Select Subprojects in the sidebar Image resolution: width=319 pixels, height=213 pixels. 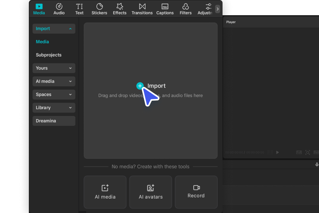(x=49, y=55)
